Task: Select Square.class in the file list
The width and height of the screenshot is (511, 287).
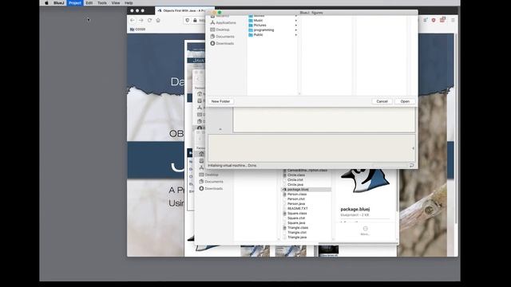Action: click(296, 214)
